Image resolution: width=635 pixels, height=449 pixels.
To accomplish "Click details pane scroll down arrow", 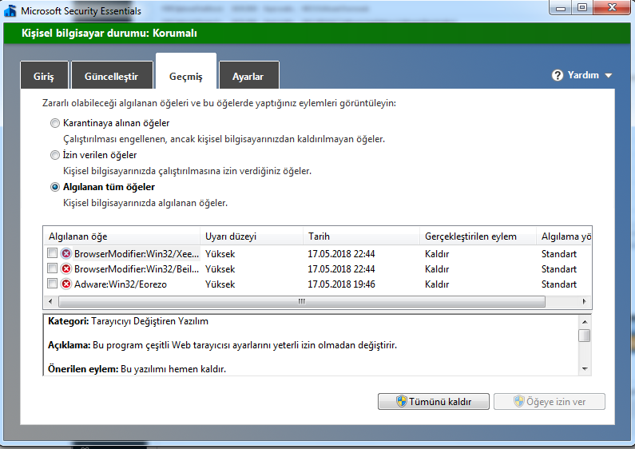I will [x=585, y=369].
